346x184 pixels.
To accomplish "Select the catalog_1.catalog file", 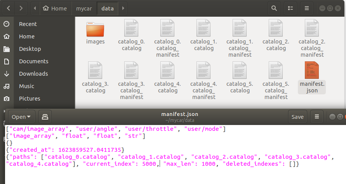I will (x=203, y=35).
